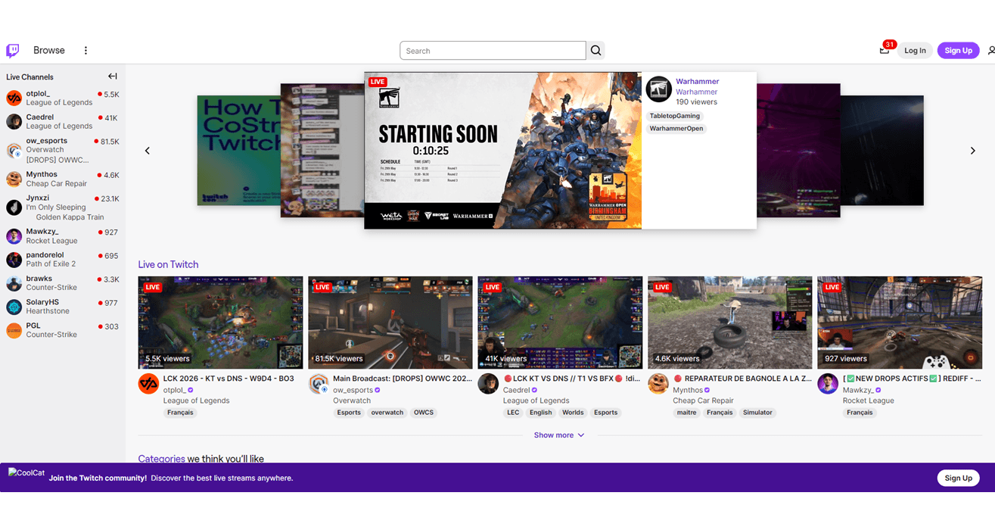Open the Mynthos Cheap Car Repair thumbnail
Screen dimensions: 995x530
pos(729,323)
